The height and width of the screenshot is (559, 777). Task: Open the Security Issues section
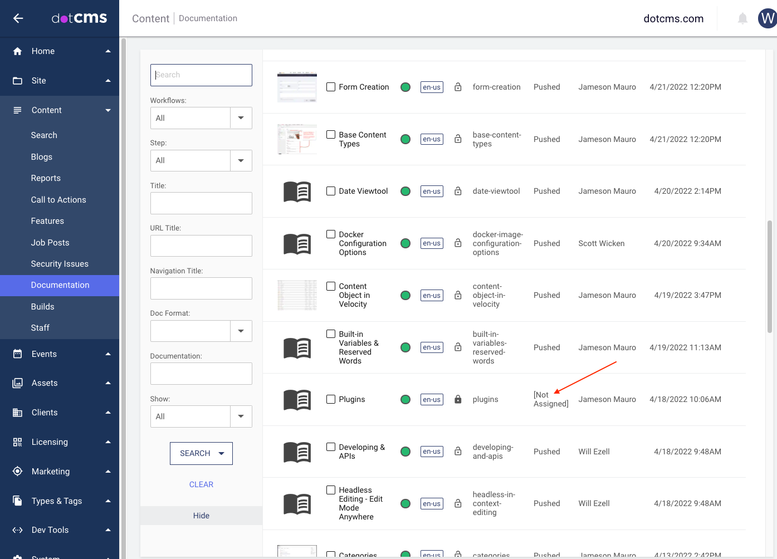point(60,263)
